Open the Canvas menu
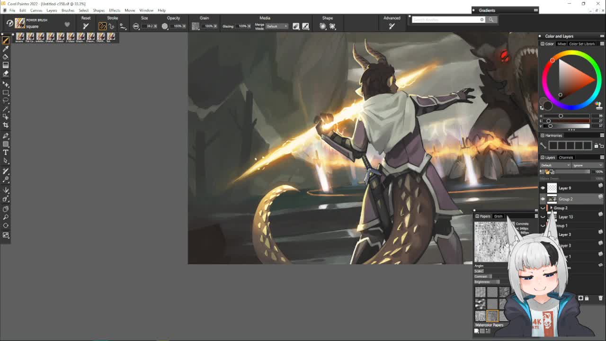The image size is (606, 341). 36,10
